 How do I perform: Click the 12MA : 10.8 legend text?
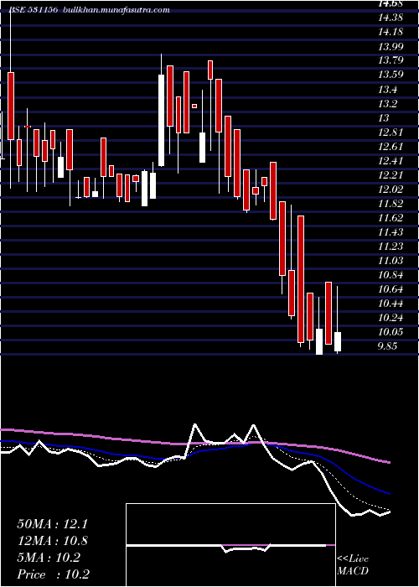(x=52, y=541)
